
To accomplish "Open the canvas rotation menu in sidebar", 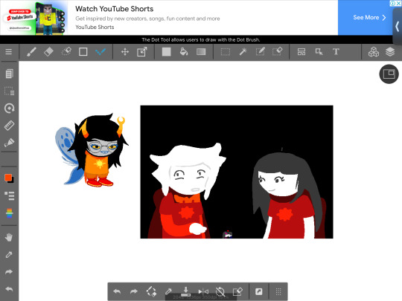I will pos(9,108).
